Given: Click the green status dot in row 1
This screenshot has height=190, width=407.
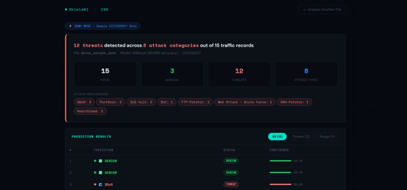Looking at the screenshot, I should [x=95, y=161].
